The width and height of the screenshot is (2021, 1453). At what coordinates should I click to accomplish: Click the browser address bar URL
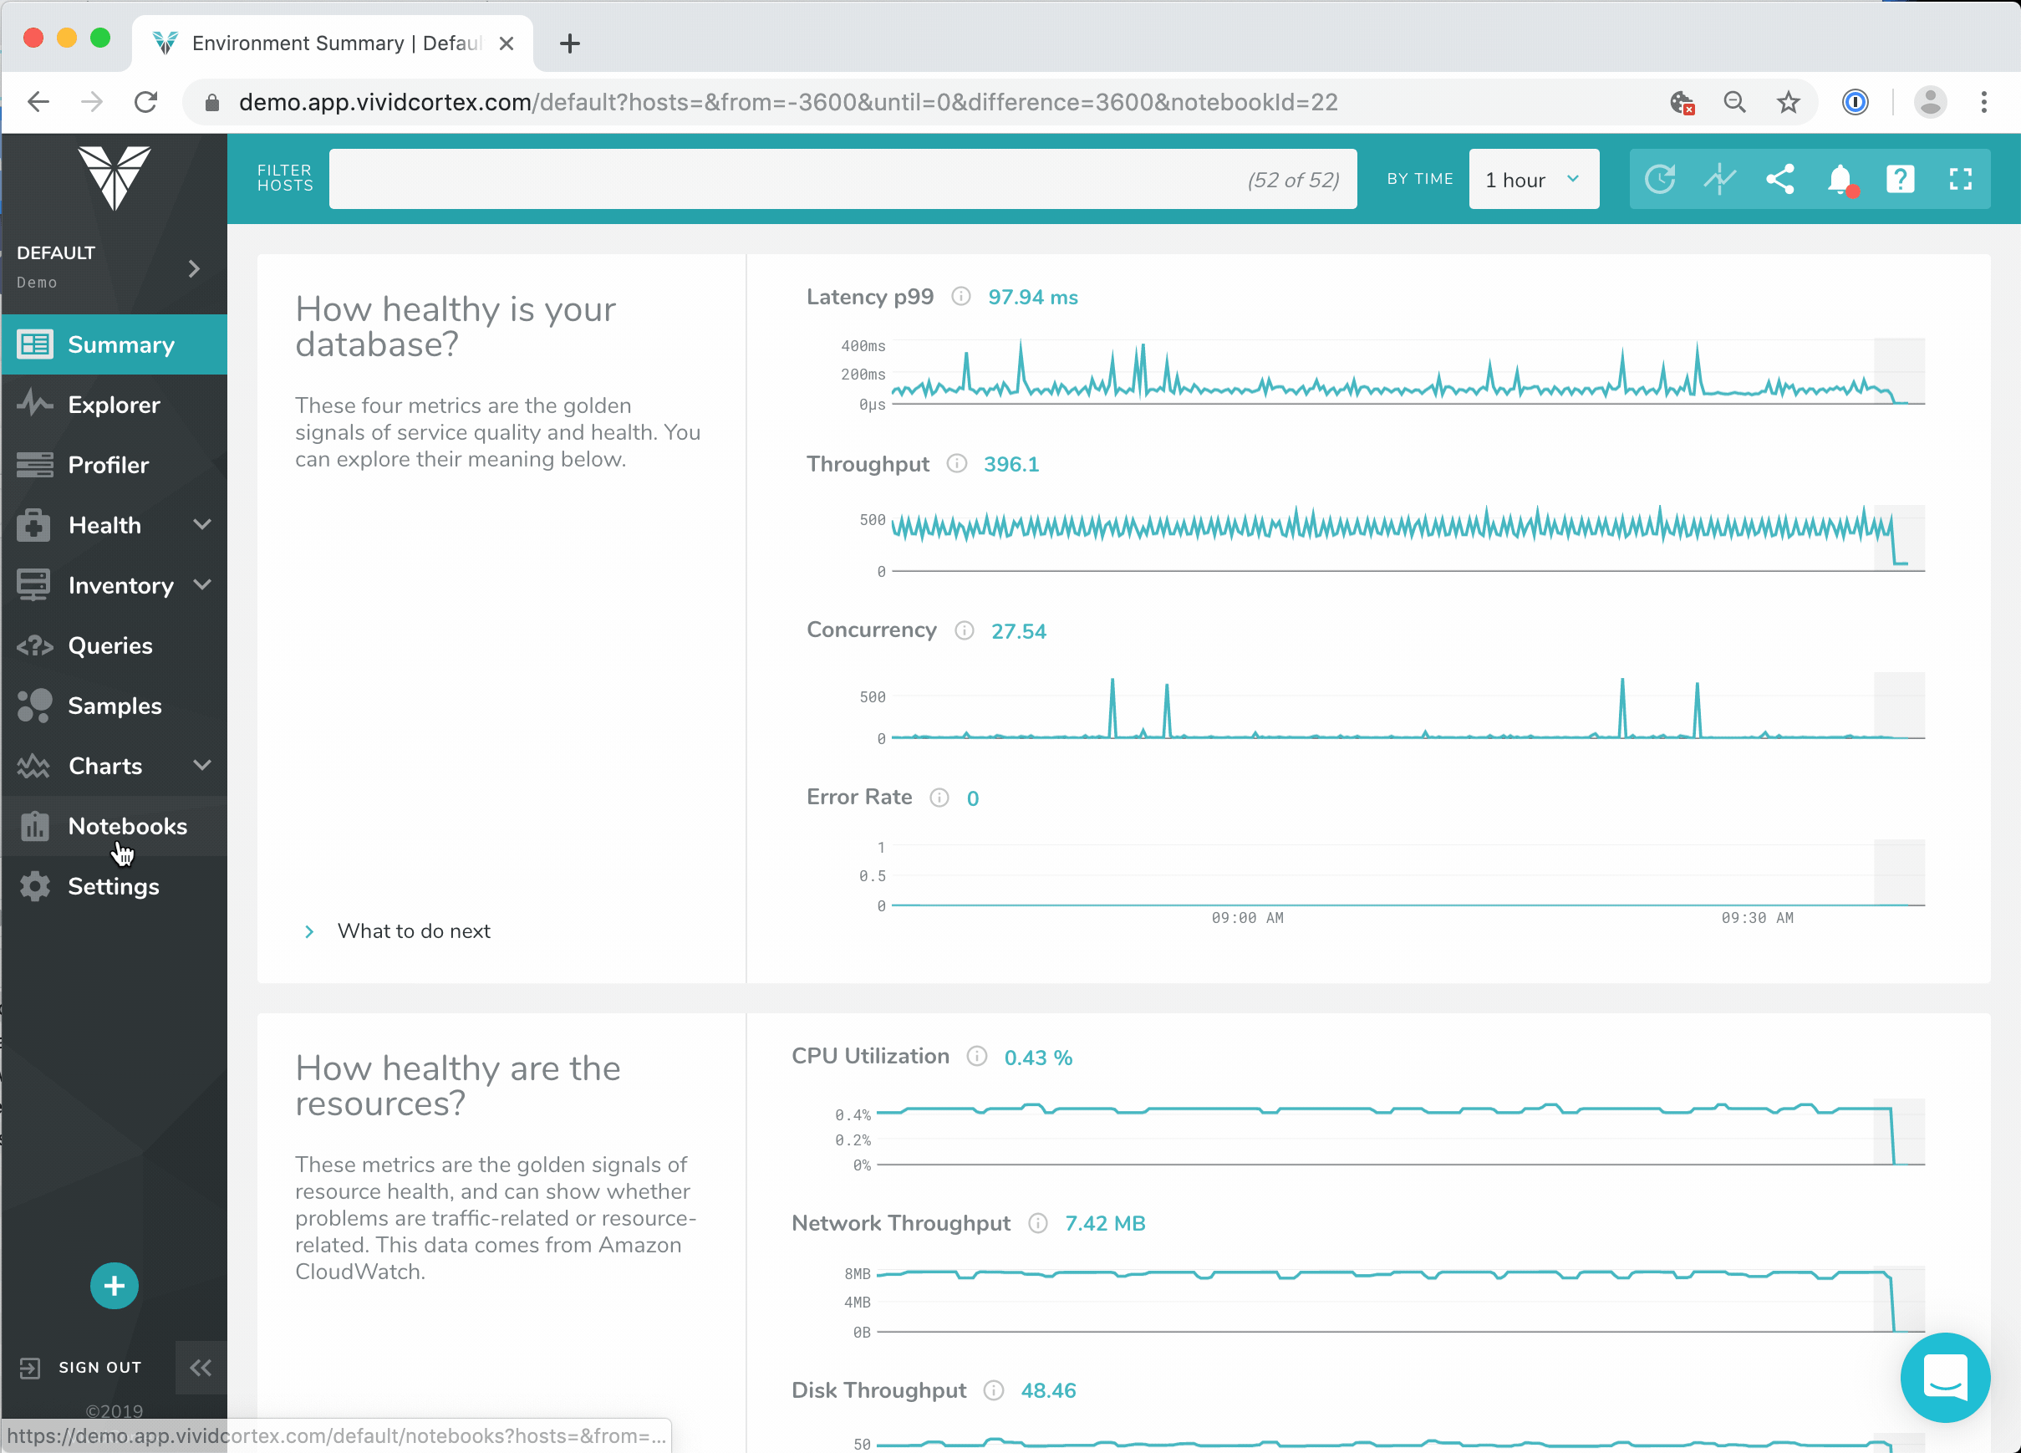pos(787,102)
